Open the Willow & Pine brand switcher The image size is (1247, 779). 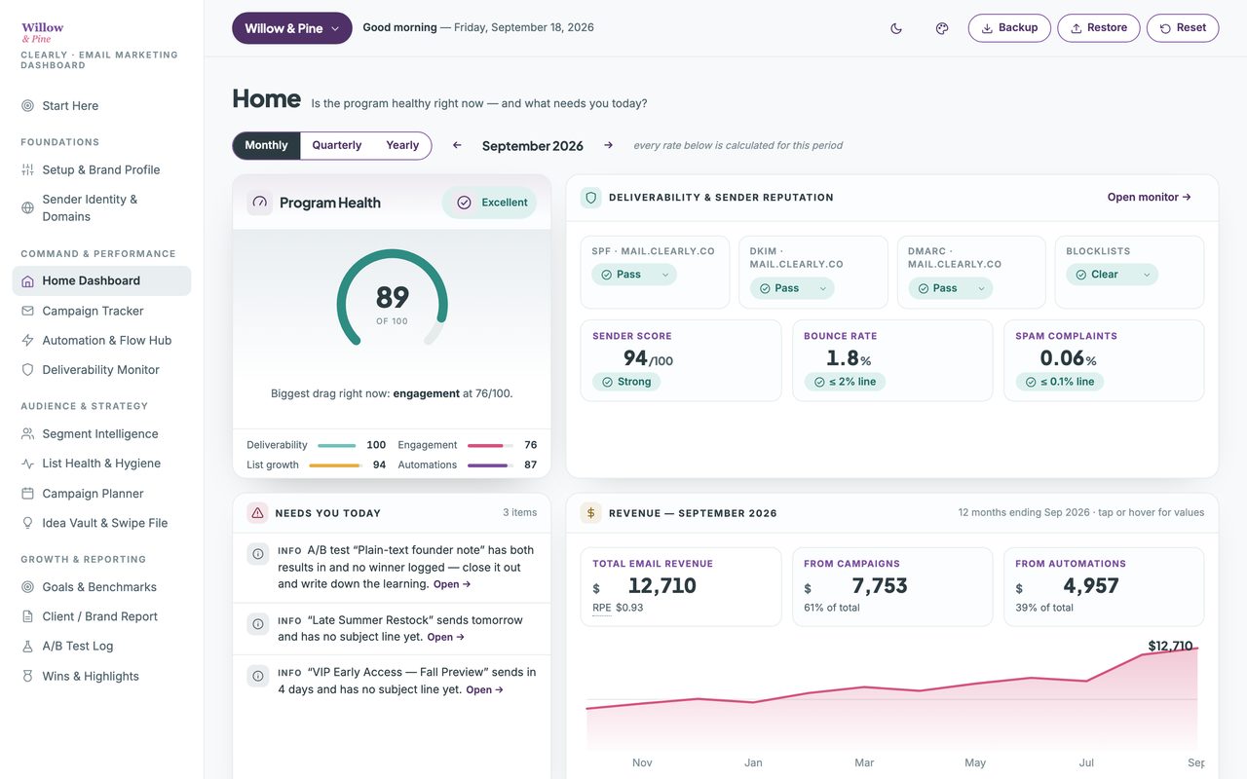pos(292,28)
